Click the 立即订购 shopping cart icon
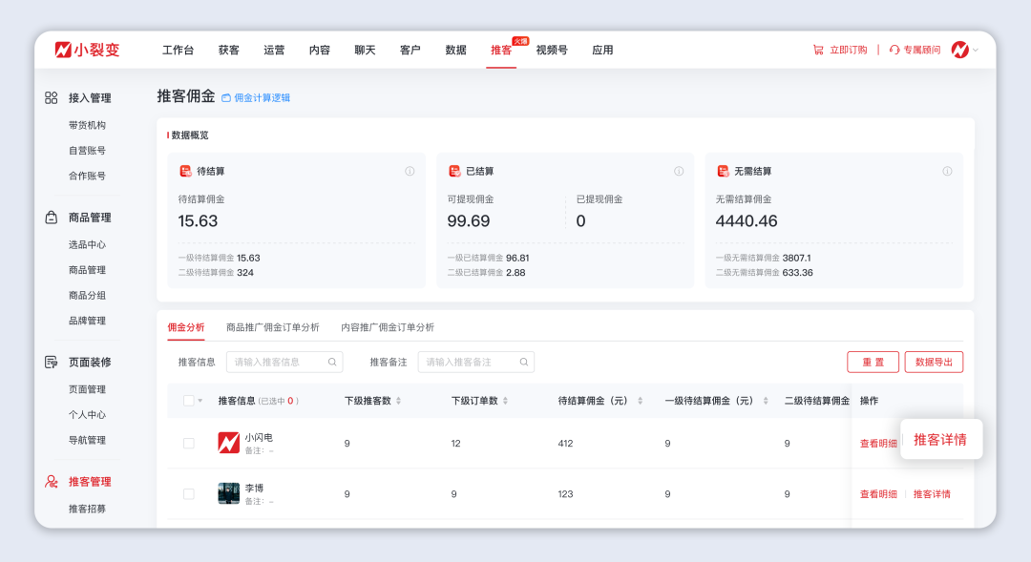The width and height of the screenshot is (1031, 562). [x=817, y=50]
